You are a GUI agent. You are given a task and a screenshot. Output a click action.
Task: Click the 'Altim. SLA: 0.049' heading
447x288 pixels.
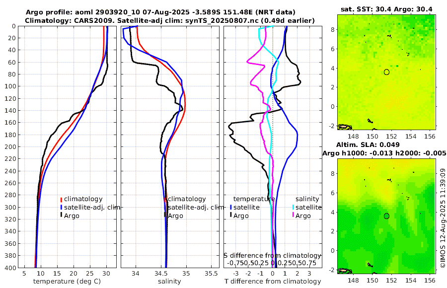tap(368, 145)
